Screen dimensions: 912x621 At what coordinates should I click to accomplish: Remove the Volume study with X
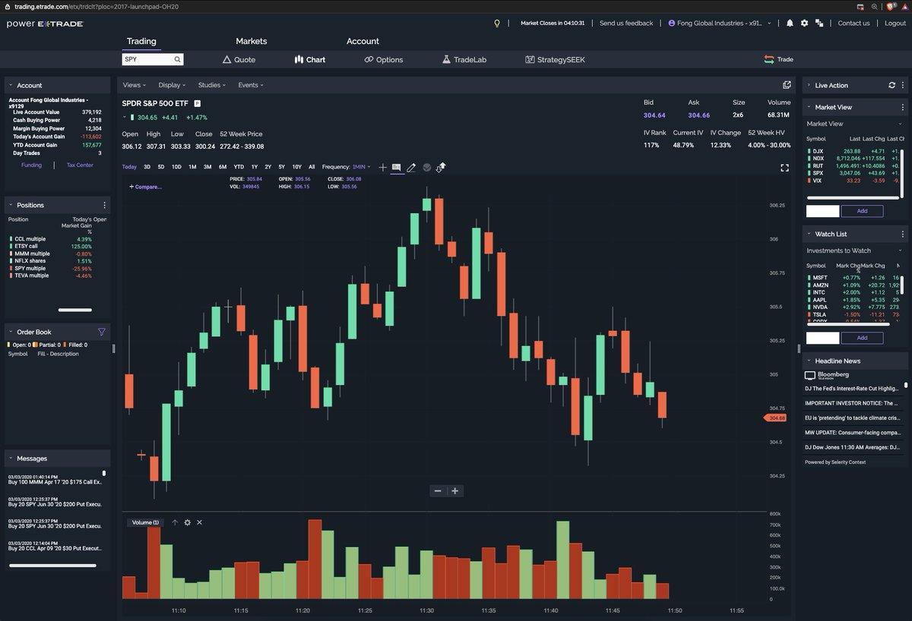click(x=199, y=522)
